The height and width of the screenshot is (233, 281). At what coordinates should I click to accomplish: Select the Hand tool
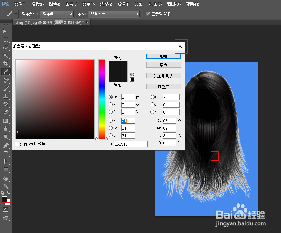6,179
